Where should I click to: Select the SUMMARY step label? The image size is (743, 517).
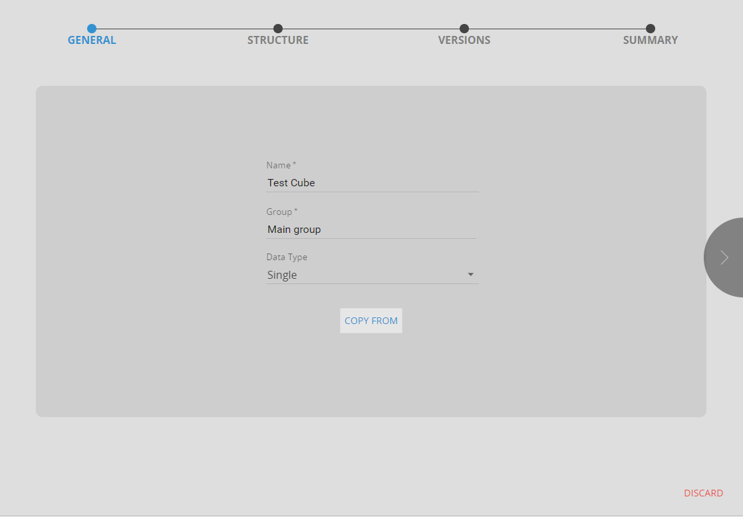tap(650, 40)
